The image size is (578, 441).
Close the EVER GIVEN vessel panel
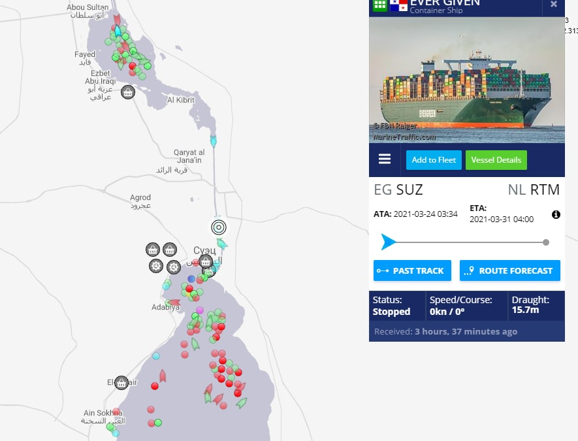(x=553, y=5)
